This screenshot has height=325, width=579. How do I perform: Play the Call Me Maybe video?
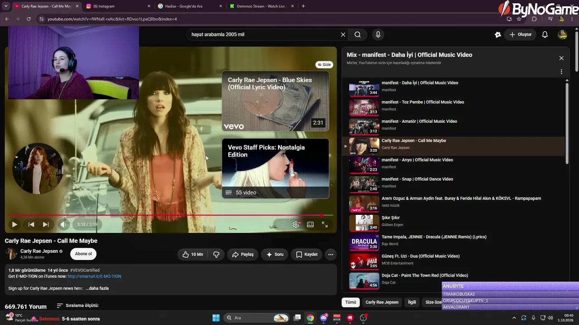[x=14, y=224]
